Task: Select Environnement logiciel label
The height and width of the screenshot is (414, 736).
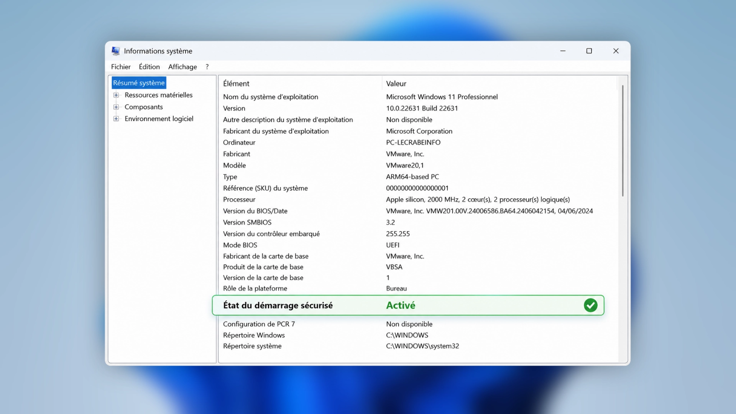Action: tap(159, 119)
